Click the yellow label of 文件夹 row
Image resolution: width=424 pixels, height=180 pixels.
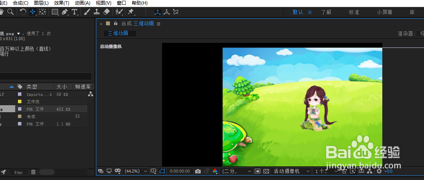(x=19, y=102)
